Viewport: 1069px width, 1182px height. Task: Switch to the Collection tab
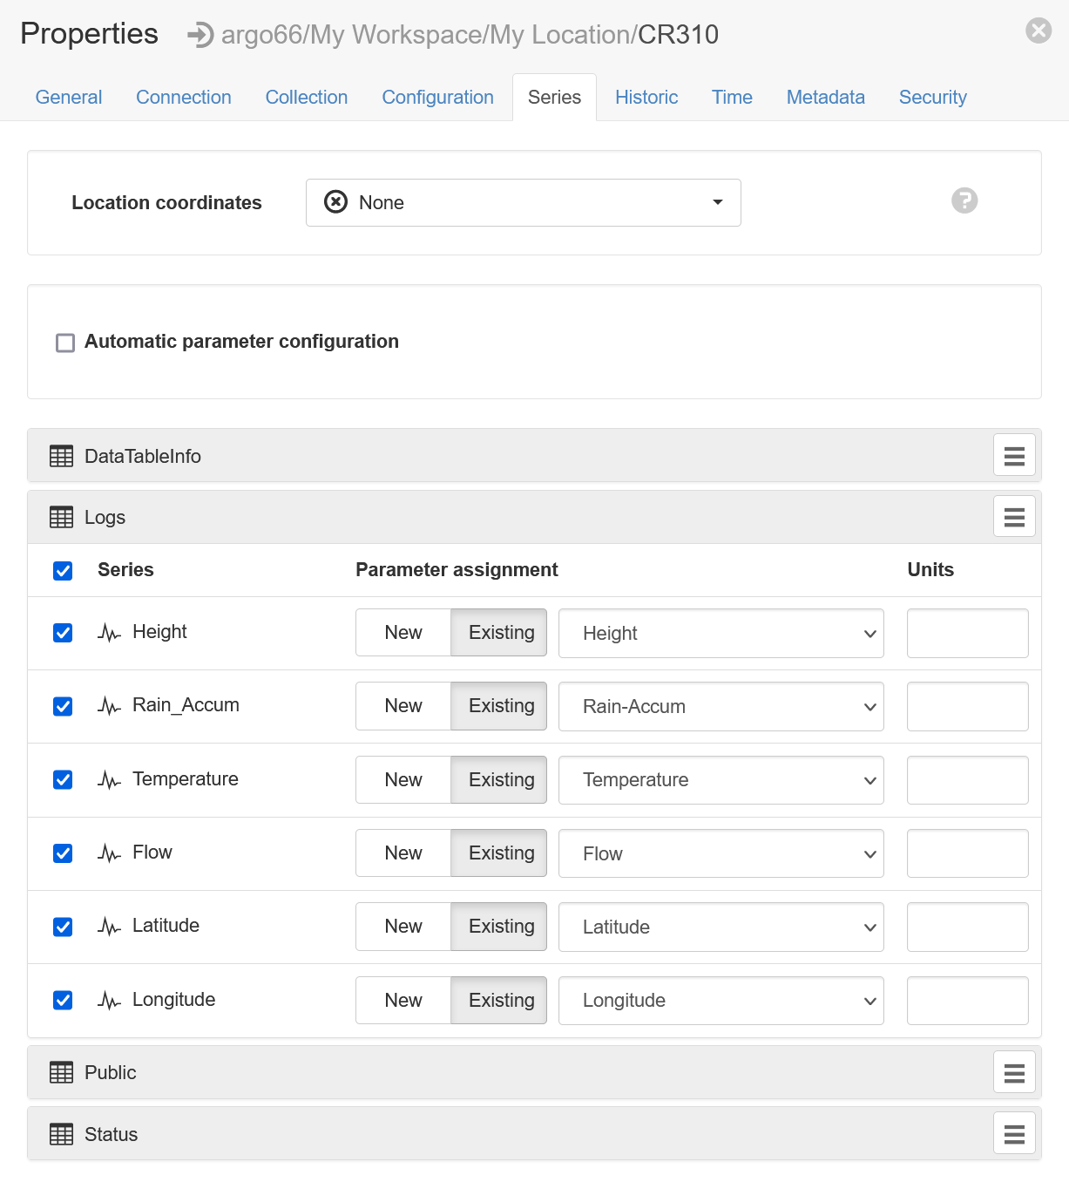[x=307, y=97]
